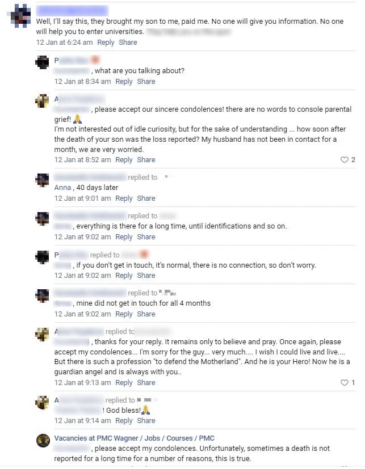The width and height of the screenshot is (365, 469).
Task: Open the '12 Jan at 8:34 am' timestamp
Action: (82, 82)
